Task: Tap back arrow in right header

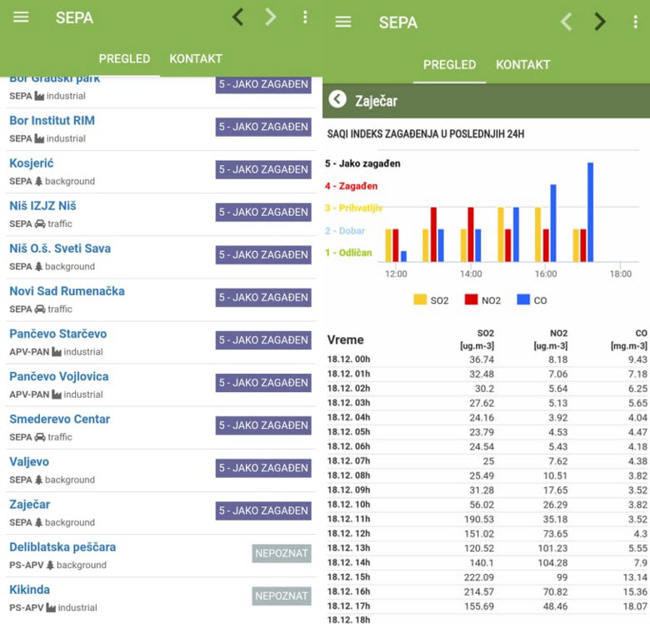Action: click(566, 22)
